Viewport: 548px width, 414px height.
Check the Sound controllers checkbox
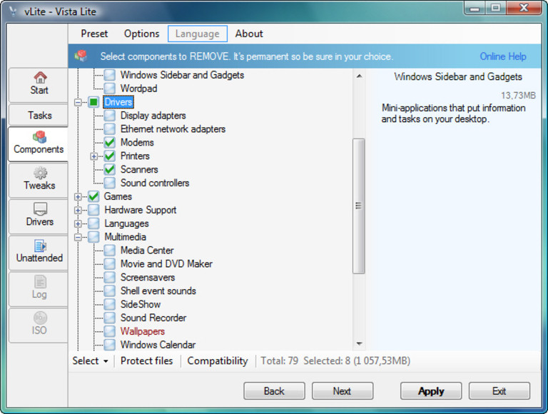tap(110, 183)
